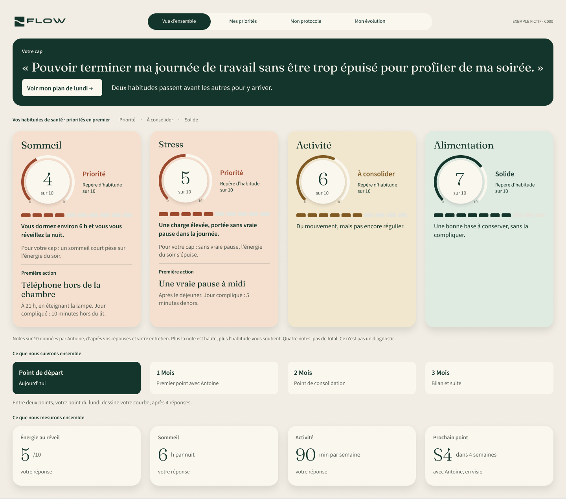The height and width of the screenshot is (499, 566).
Task: Open the Sommeil 6 h par nuit card
Action: coord(214,456)
